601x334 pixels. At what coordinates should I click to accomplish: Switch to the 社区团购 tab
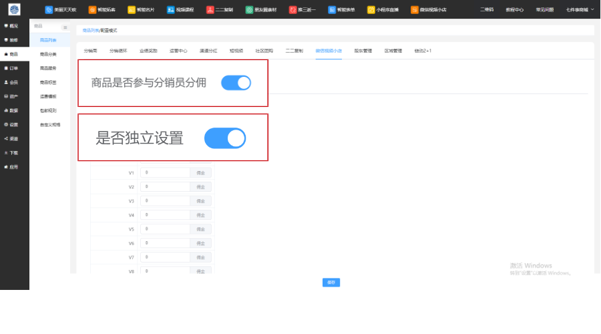(264, 51)
